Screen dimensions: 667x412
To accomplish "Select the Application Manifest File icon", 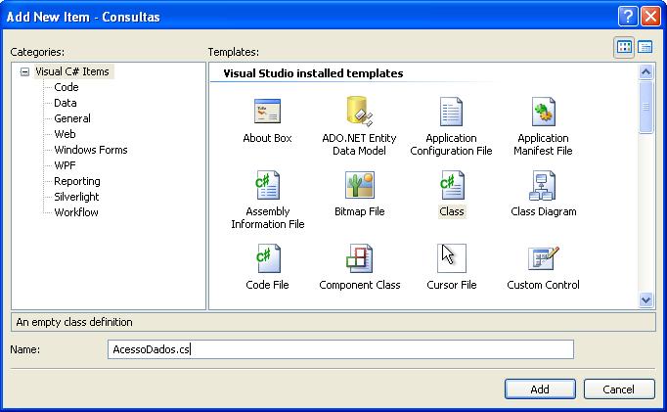I will [x=543, y=113].
